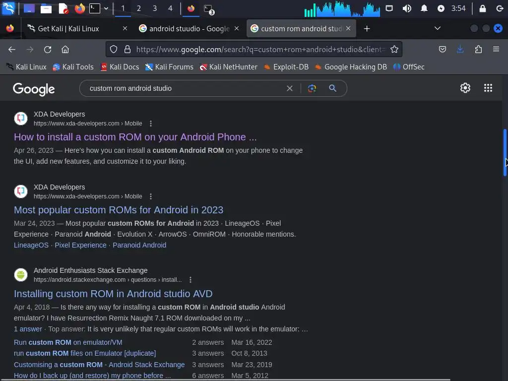Open the file manager from the panel
This screenshot has height=381, width=508.
tap(46, 8)
